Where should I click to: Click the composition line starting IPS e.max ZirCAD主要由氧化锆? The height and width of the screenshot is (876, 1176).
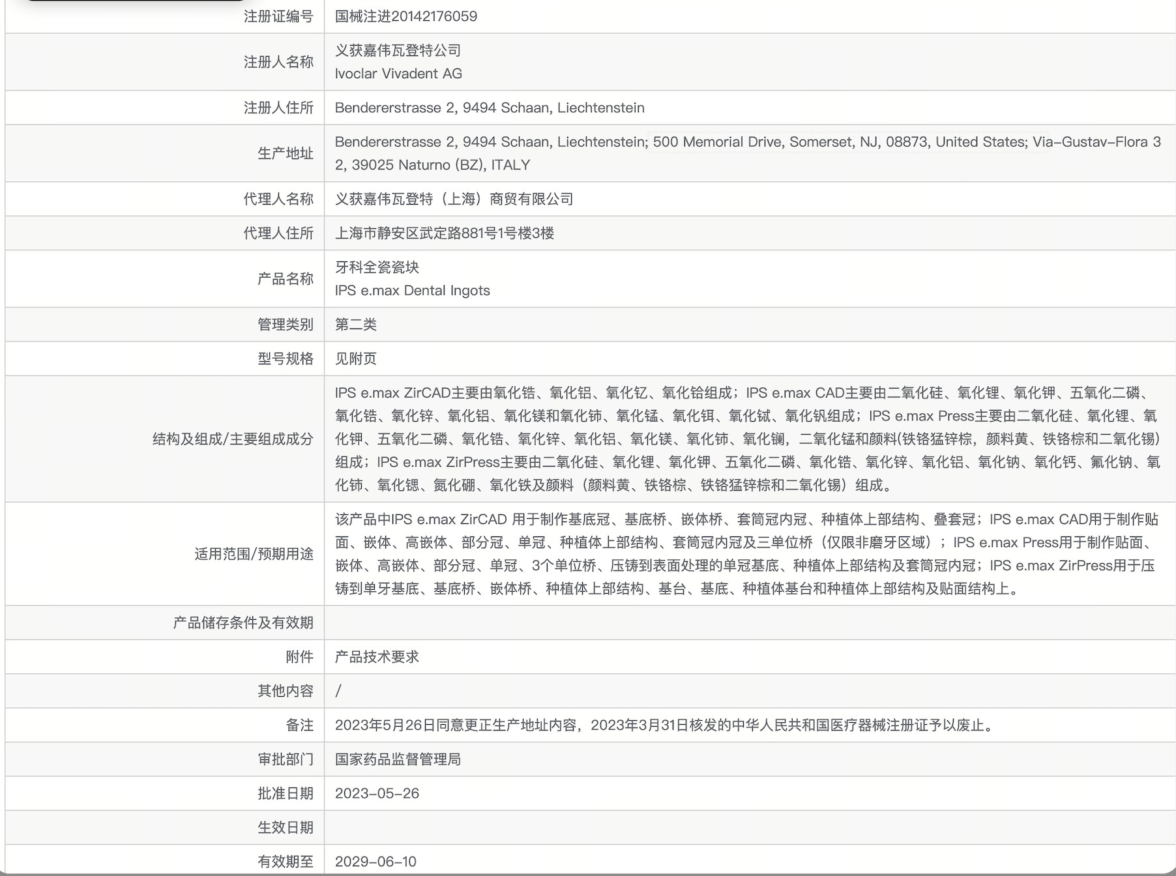744,393
